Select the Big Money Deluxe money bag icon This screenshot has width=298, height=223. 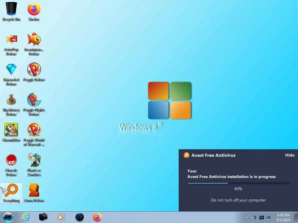point(11,105)
